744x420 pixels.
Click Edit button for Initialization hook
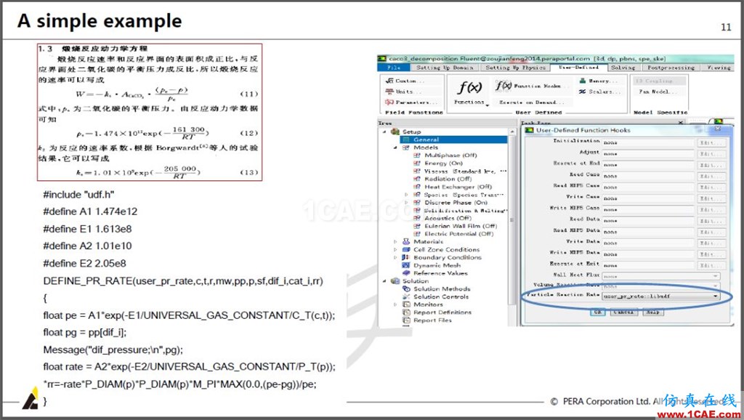point(712,142)
